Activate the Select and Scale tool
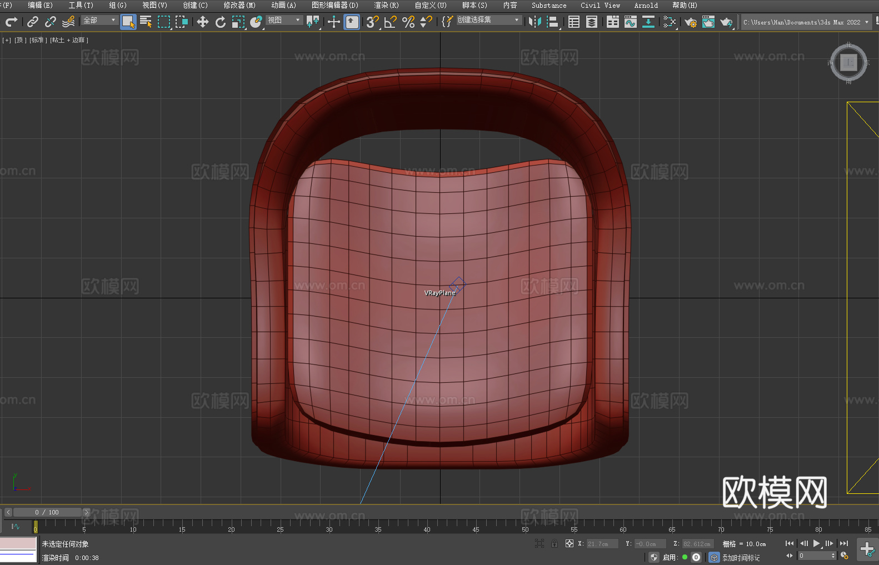The width and height of the screenshot is (879, 565). pos(238,22)
